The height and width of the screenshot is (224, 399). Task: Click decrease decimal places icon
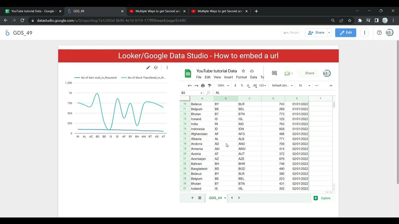coord(248,86)
